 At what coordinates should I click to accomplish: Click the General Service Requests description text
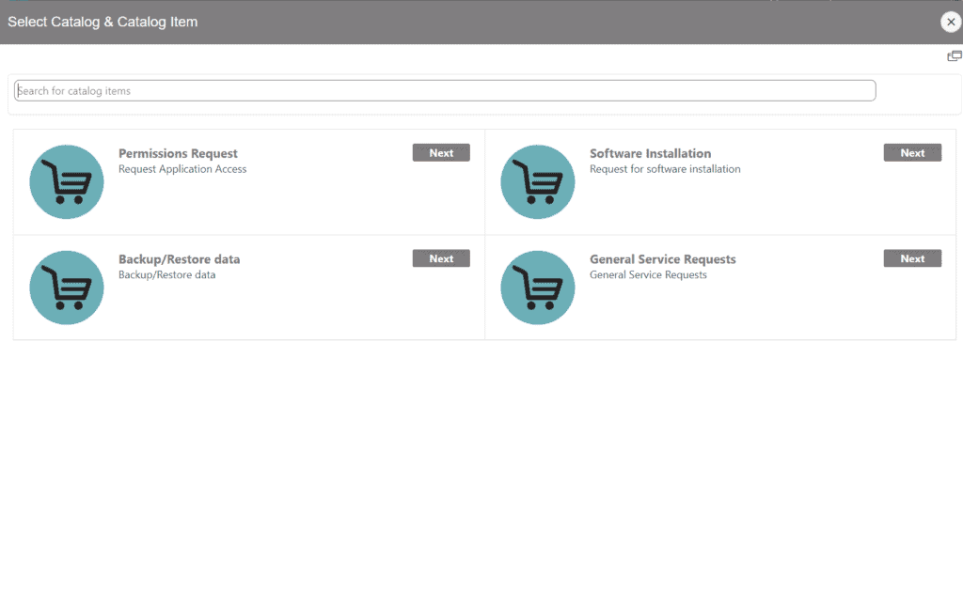pyautogui.click(x=648, y=274)
